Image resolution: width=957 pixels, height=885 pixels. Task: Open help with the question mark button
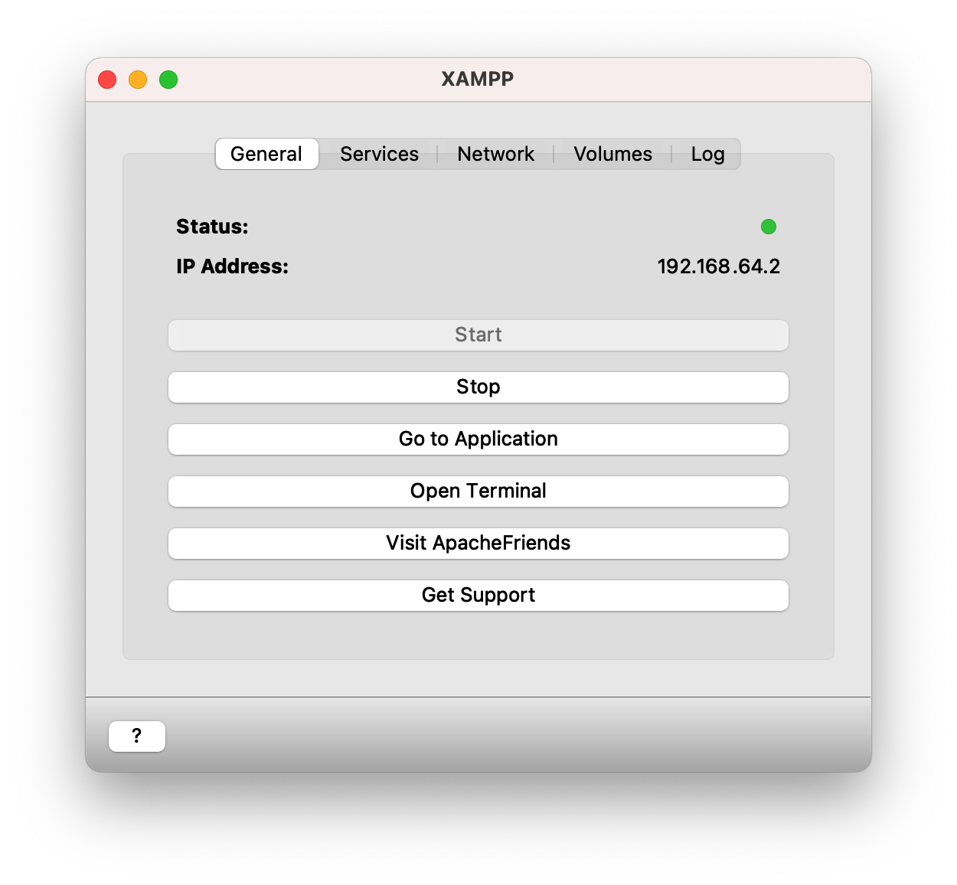(137, 736)
